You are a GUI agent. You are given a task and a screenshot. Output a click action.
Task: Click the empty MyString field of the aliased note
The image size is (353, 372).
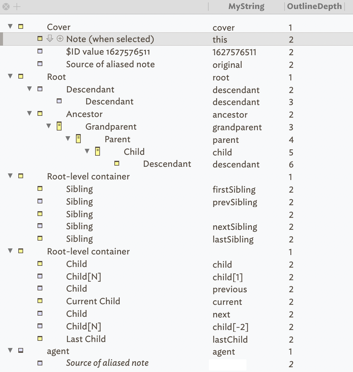228,365
